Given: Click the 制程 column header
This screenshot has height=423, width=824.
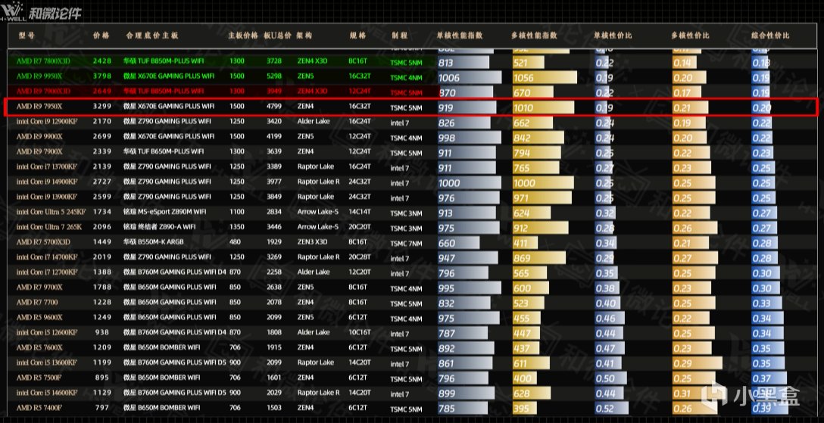Looking at the screenshot, I should tap(399, 36).
